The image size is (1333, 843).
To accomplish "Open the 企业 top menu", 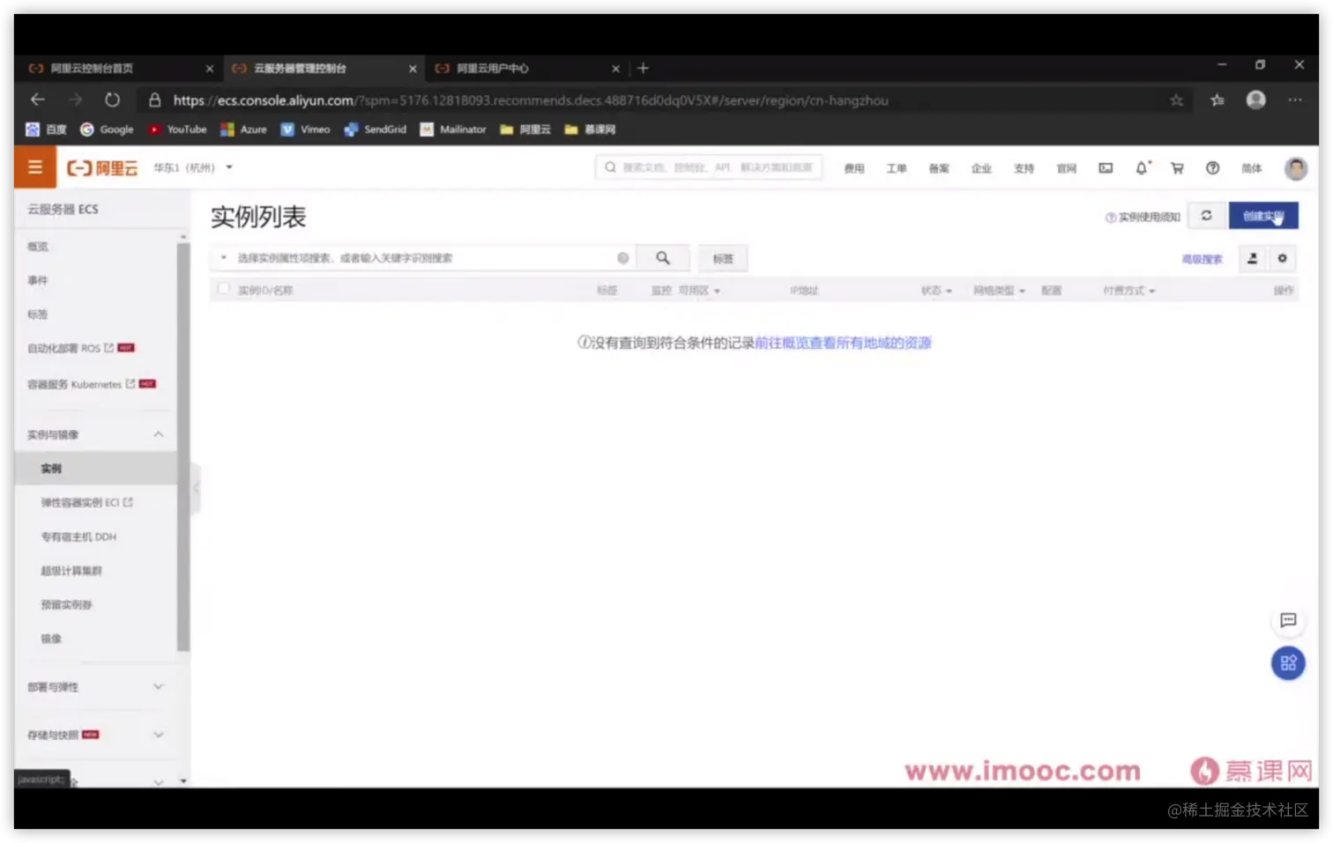I will [x=981, y=168].
